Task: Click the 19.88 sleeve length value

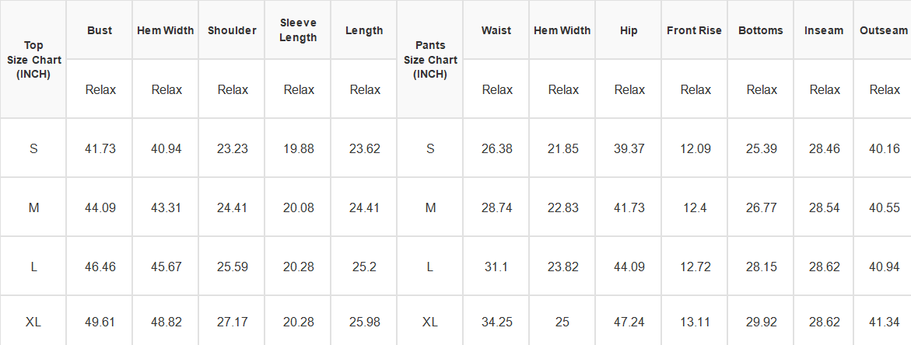Action: pos(299,149)
